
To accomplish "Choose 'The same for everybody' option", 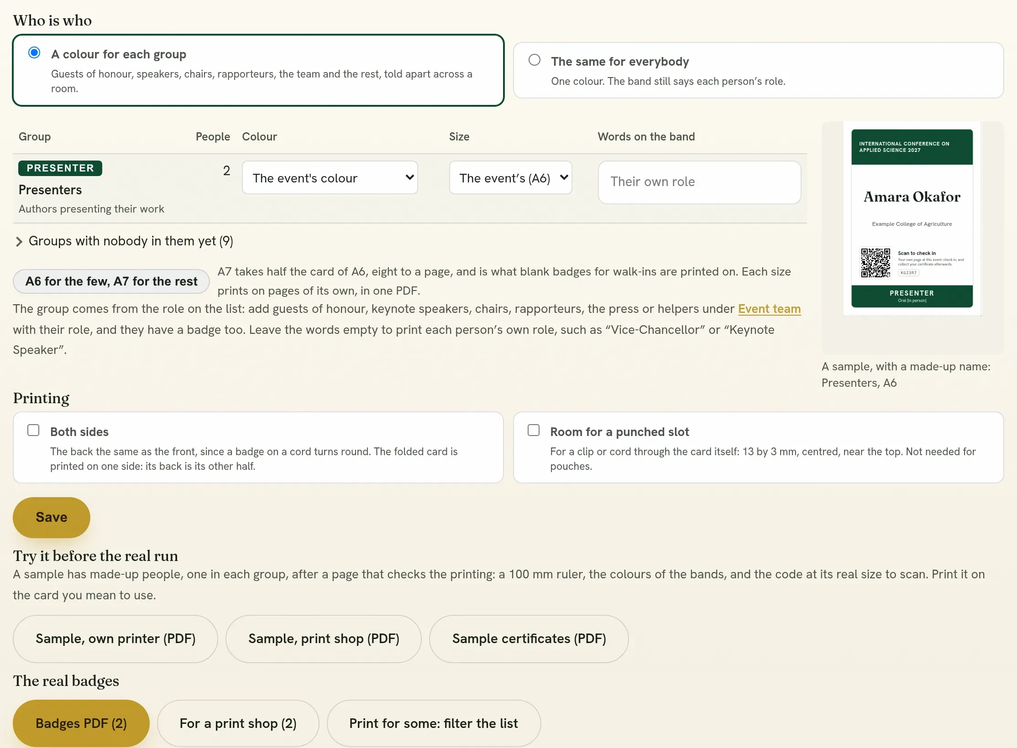I will pos(535,60).
